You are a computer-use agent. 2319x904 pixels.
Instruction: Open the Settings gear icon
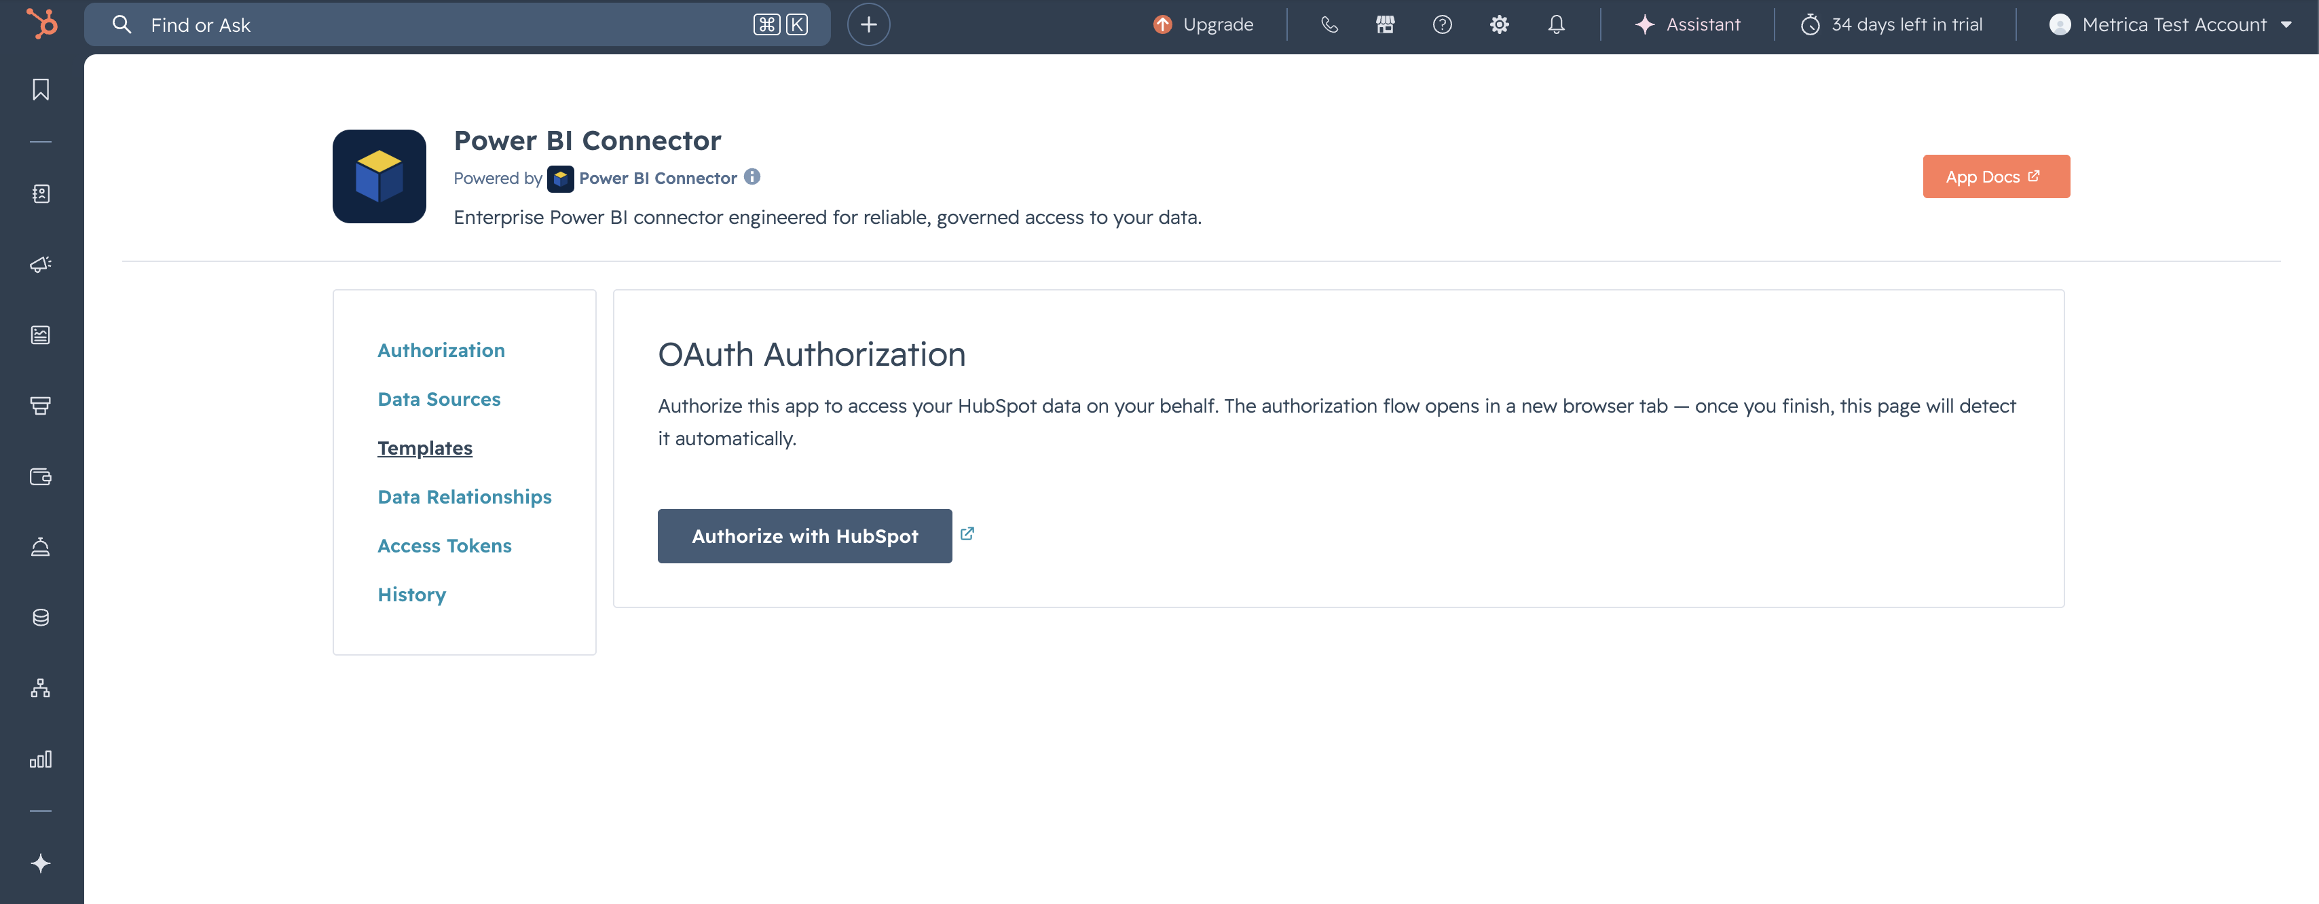(1499, 24)
